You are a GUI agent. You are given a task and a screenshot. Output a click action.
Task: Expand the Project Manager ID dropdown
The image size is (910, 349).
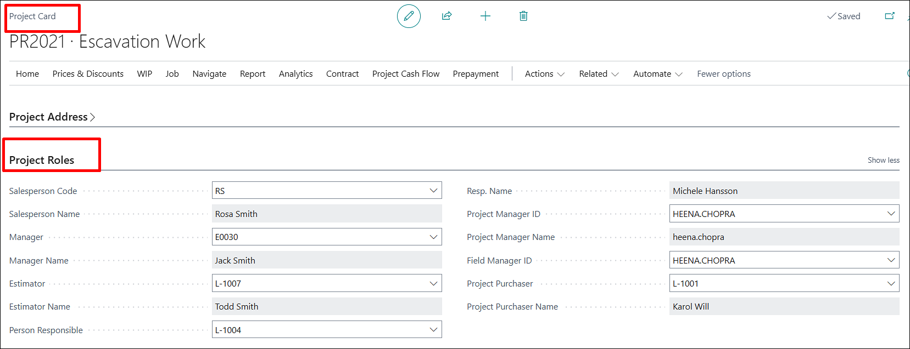[x=891, y=214]
